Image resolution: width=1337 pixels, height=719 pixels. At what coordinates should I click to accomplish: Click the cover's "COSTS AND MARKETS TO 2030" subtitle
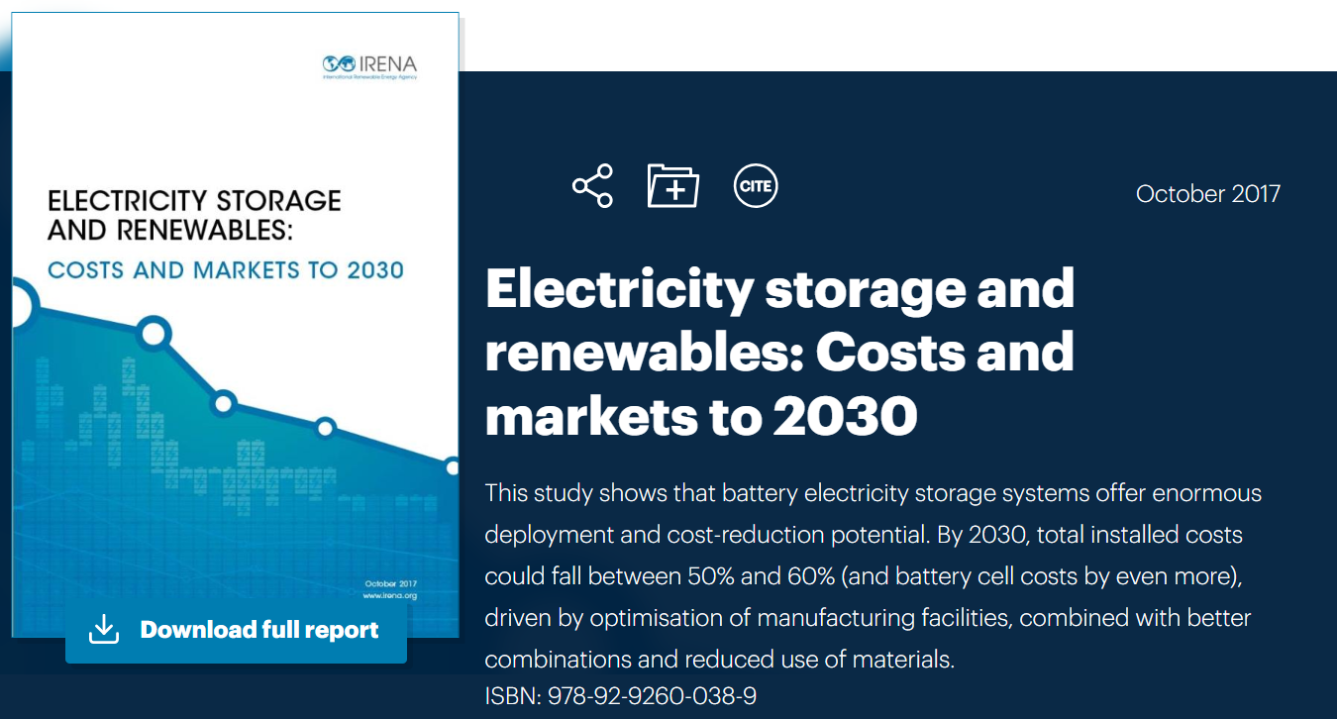(x=226, y=270)
